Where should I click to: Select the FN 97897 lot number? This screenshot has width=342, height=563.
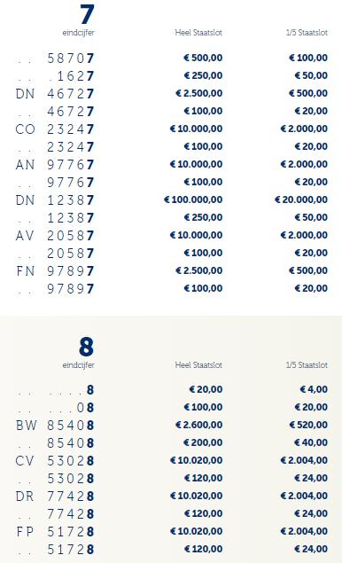[55, 270]
